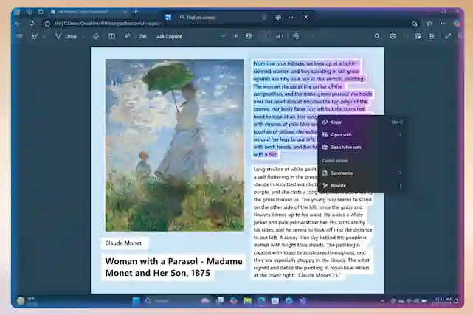Click the browser Back arrow

(18, 23)
